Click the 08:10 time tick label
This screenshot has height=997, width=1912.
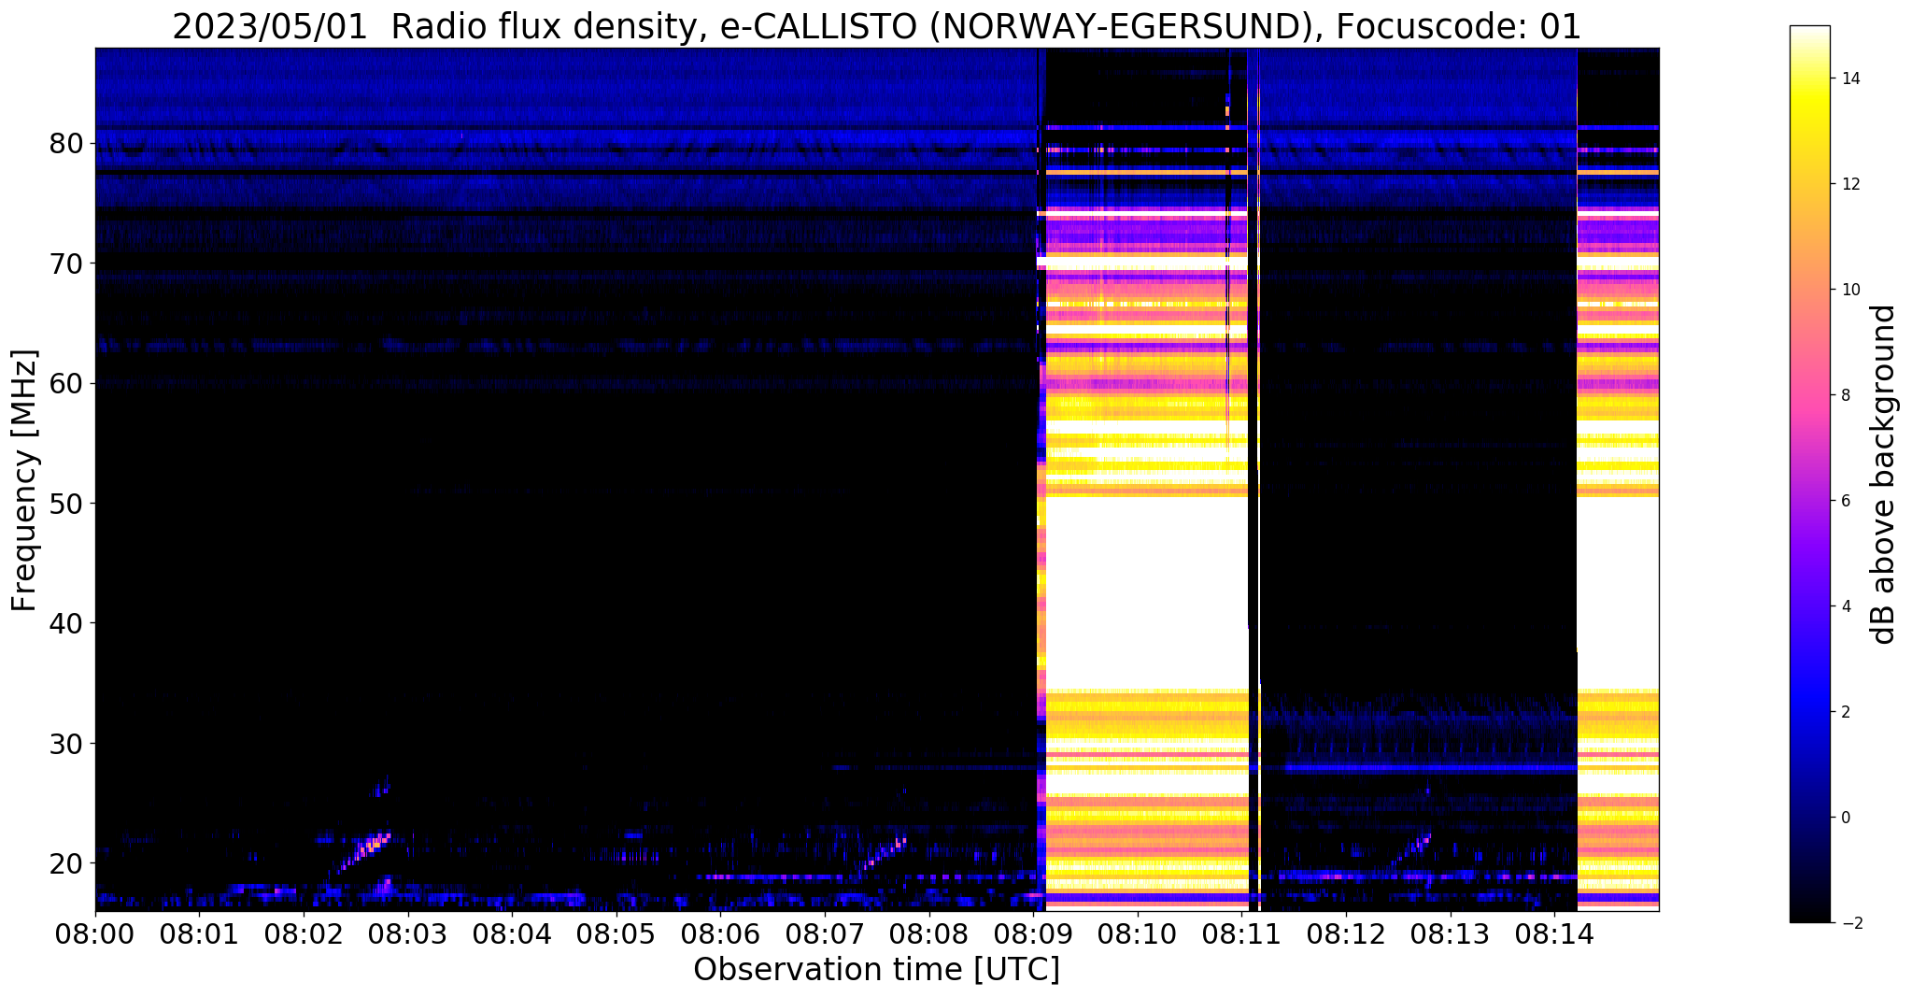pyautogui.click(x=1138, y=934)
